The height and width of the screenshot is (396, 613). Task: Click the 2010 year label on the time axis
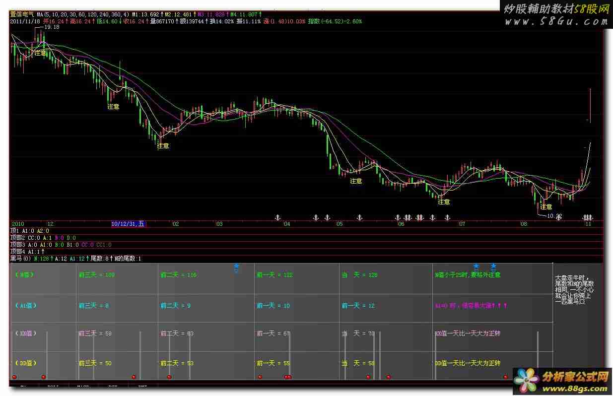[x=18, y=224]
